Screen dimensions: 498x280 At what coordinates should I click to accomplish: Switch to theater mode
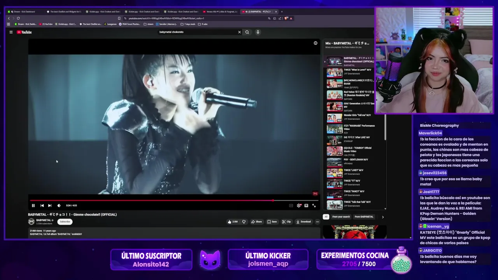[x=306, y=205]
